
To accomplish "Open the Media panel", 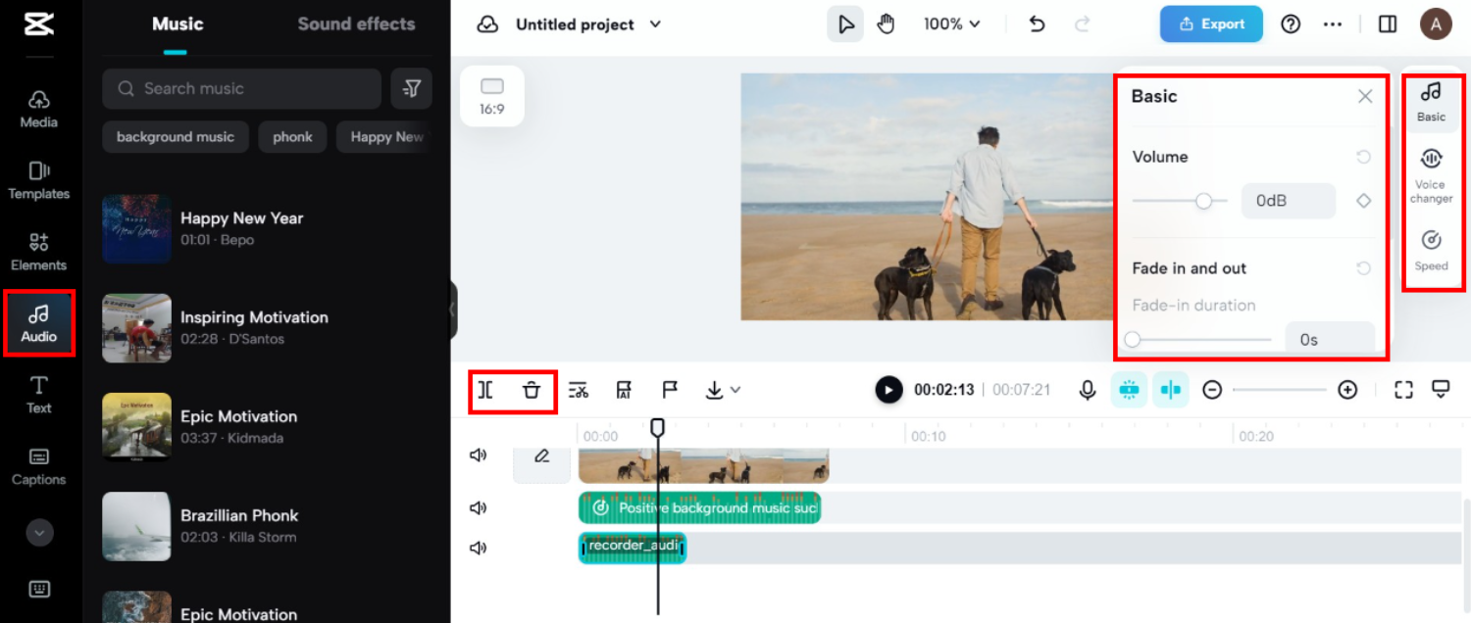I will [39, 109].
